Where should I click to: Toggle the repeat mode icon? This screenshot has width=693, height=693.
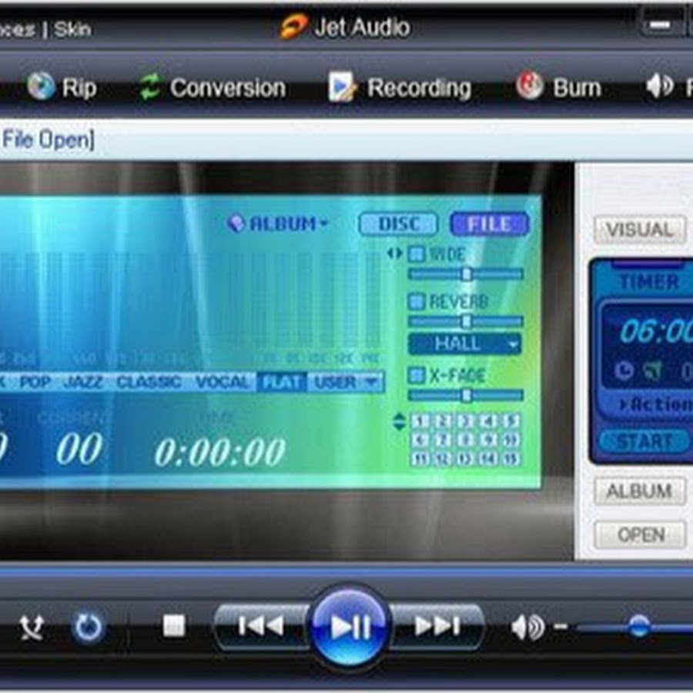(x=88, y=628)
